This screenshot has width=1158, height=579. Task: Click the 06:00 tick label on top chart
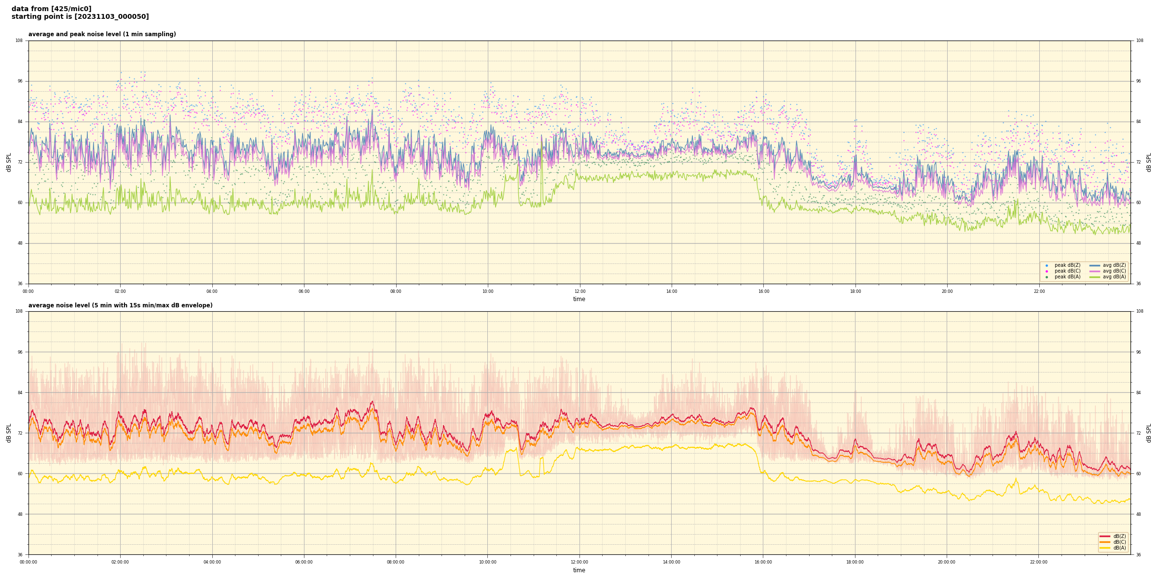[304, 291]
